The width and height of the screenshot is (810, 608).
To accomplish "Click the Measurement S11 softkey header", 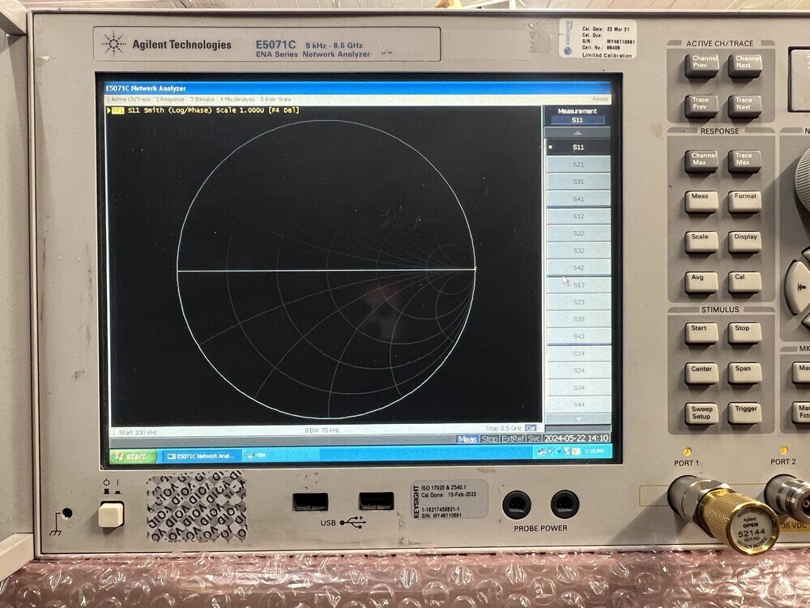I will coord(577,116).
